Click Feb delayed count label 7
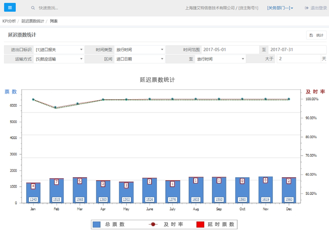Image resolution: width=329 pixels, height=234 pixels. [x=57, y=182]
